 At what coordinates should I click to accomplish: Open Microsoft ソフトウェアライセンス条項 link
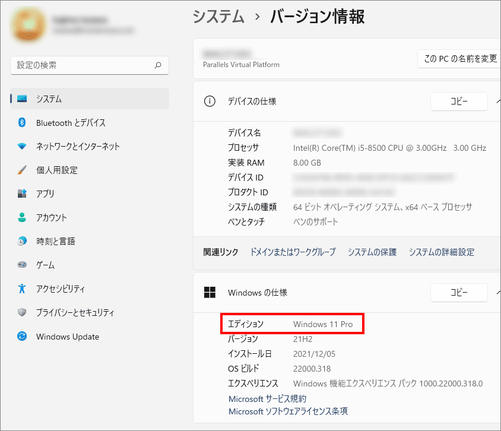tap(288, 411)
